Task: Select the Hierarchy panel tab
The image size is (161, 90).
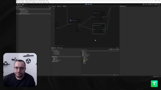Action: [19, 6]
